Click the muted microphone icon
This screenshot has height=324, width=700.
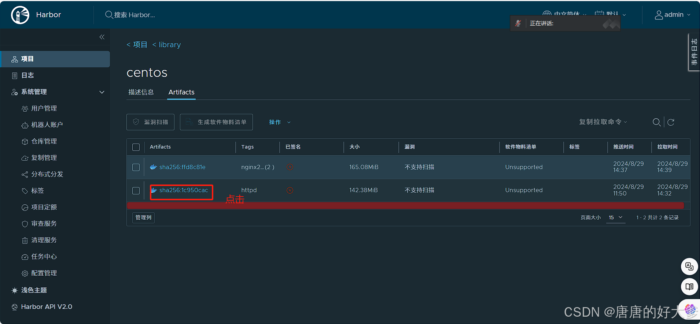pos(518,23)
